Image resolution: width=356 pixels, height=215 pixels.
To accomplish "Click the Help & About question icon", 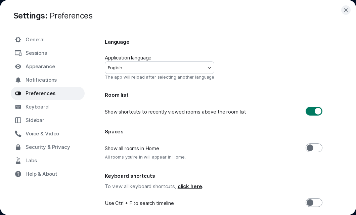I will pyautogui.click(x=18, y=174).
